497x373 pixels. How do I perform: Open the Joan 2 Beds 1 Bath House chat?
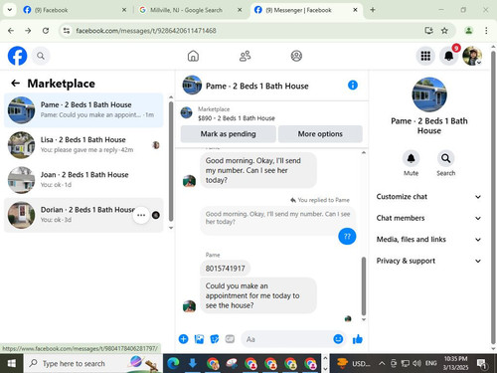click(x=83, y=180)
